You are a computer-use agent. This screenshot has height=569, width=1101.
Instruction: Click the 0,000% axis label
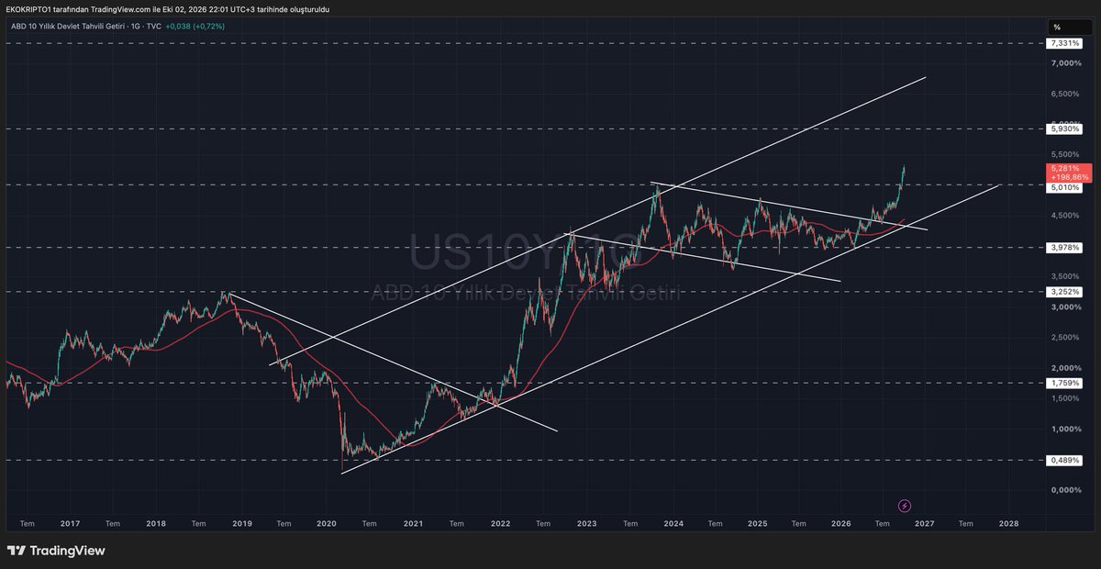(x=1066, y=489)
